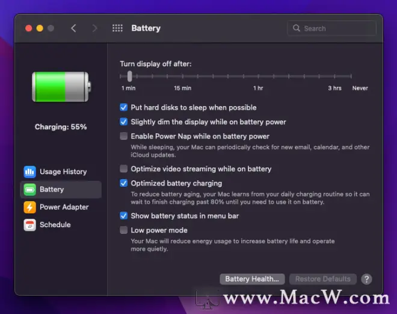Show all preferences grid icon

pyautogui.click(x=117, y=28)
